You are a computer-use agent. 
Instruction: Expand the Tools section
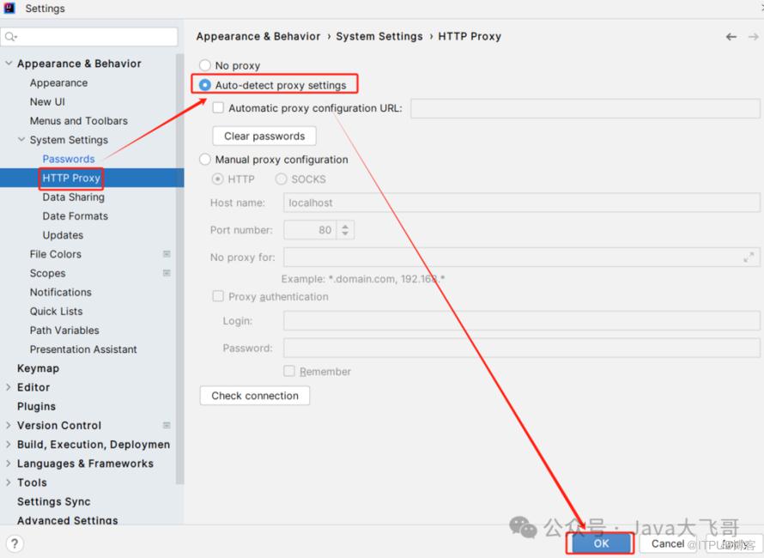coord(9,482)
